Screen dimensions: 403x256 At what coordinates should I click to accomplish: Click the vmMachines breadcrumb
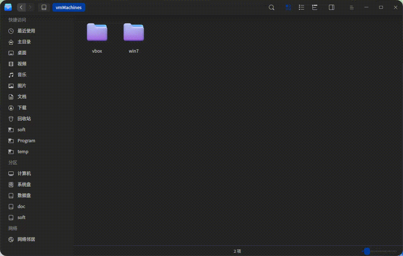pyautogui.click(x=69, y=7)
